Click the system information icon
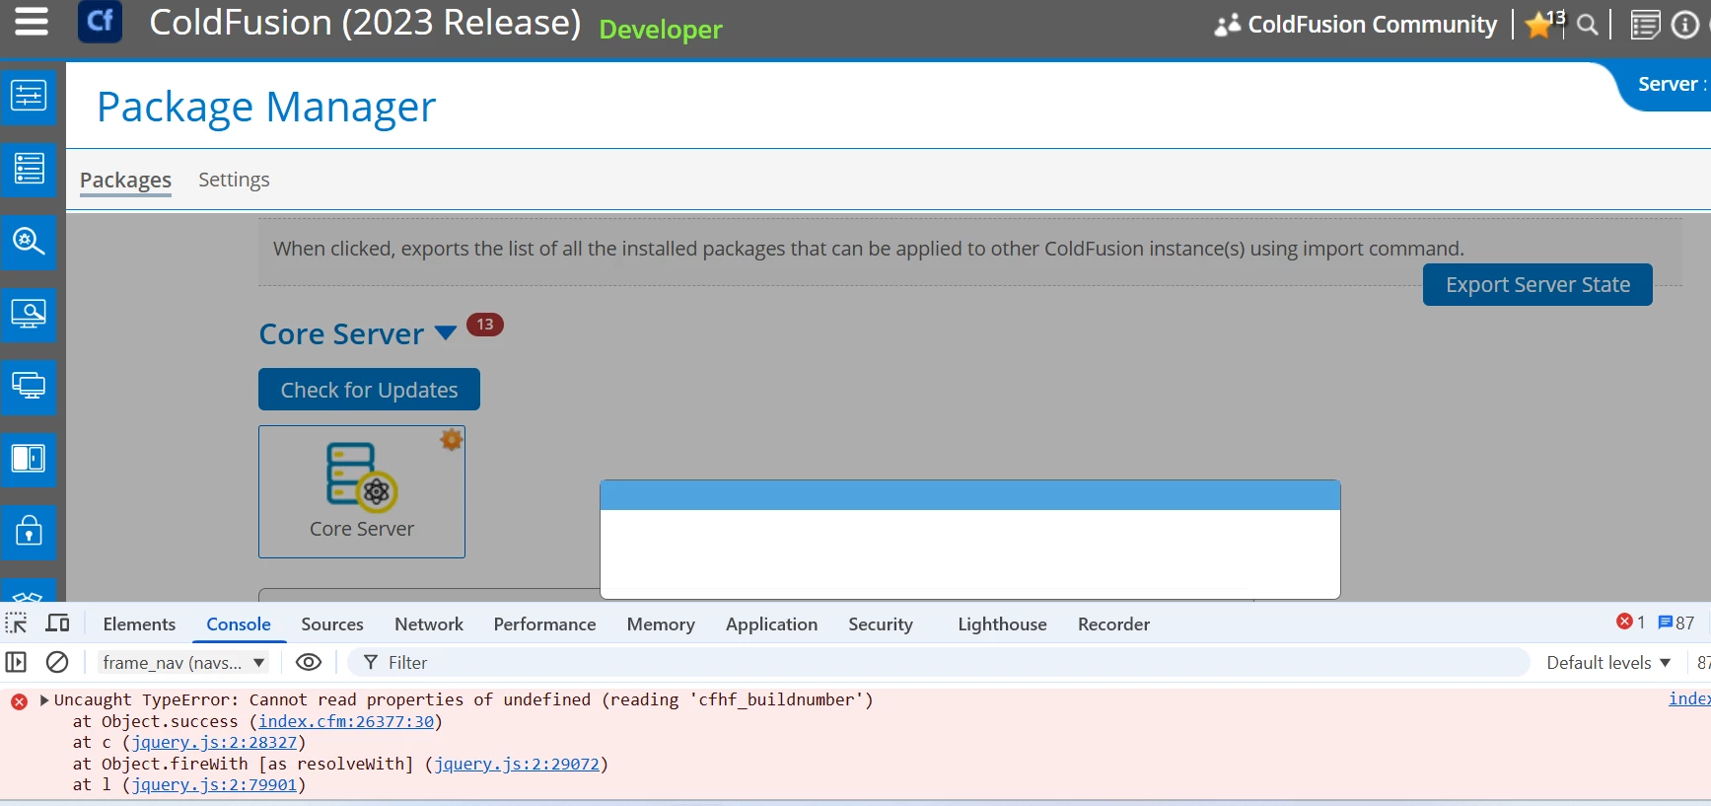The image size is (1711, 806). [1685, 25]
